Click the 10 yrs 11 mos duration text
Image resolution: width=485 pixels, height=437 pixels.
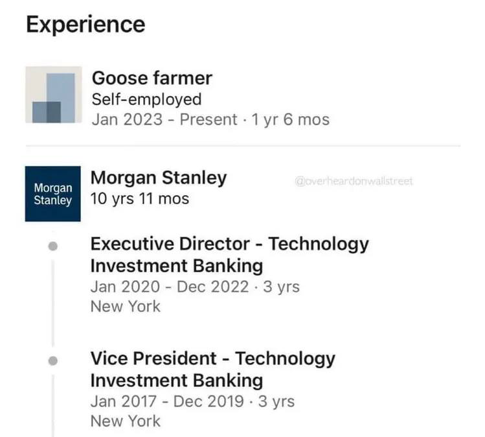coord(139,198)
